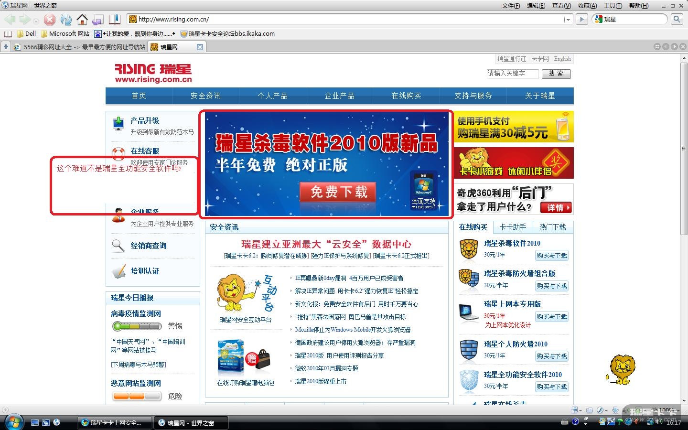The width and height of the screenshot is (688, 430).
Task: Click the red Stop loading icon
Action: coord(50,19)
